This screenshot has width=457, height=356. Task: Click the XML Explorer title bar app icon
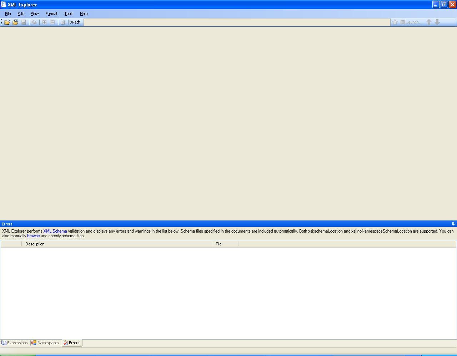(x=4, y=5)
